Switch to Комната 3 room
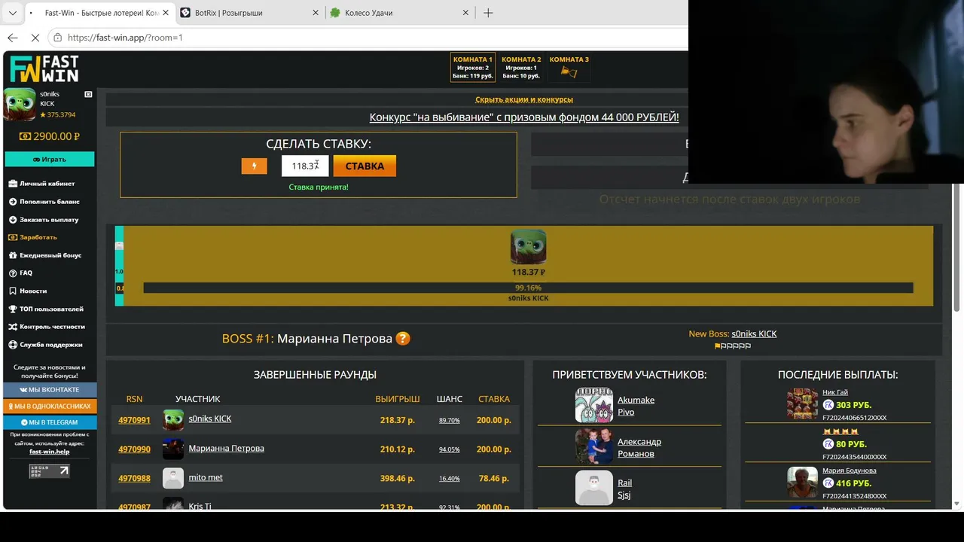 click(x=569, y=67)
